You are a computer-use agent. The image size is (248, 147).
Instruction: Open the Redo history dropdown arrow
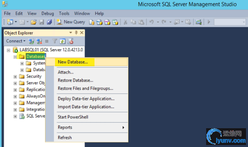(170, 22)
